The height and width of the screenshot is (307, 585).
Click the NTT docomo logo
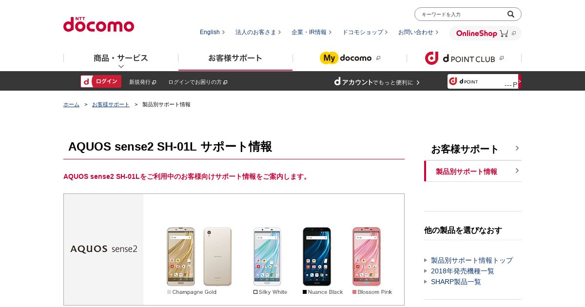pos(98,24)
